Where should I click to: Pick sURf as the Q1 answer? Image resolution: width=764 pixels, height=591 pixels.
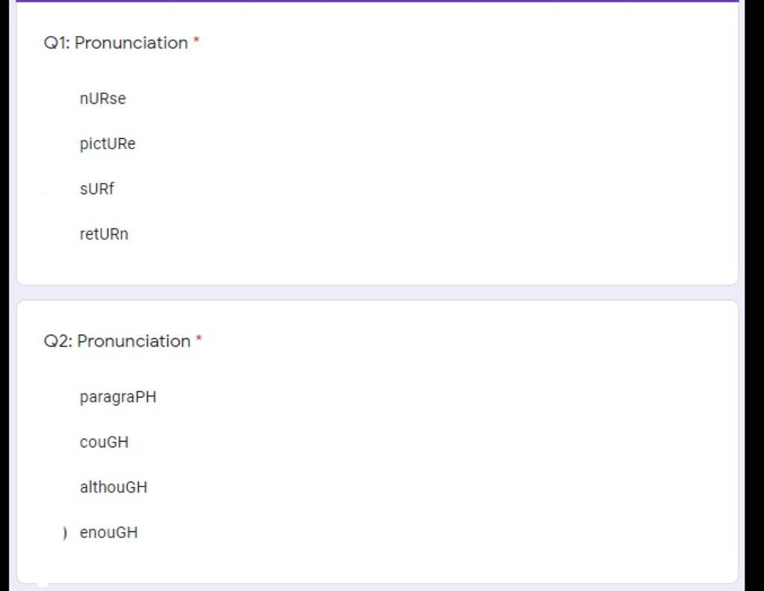click(x=96, y=189)
